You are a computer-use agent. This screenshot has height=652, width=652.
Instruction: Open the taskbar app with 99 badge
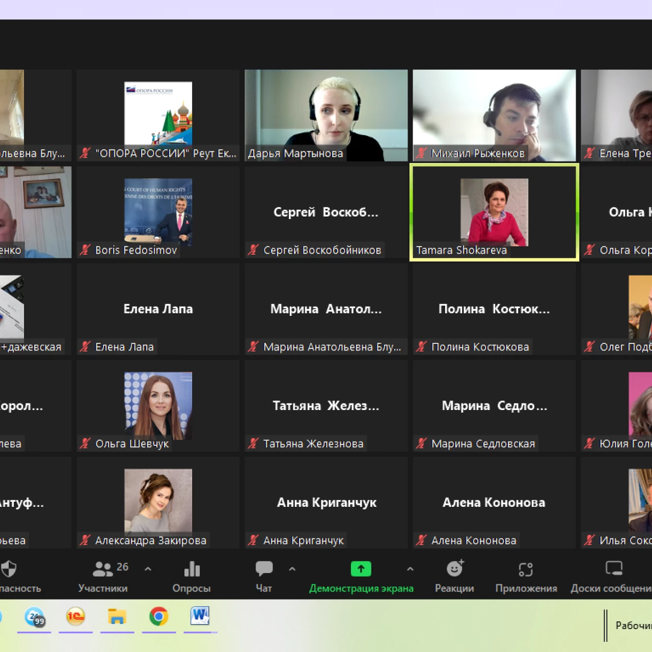(34, 616)
